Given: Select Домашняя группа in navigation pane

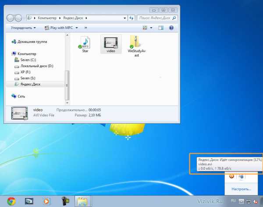Looking at the screenshot, I should coord(29,42).
